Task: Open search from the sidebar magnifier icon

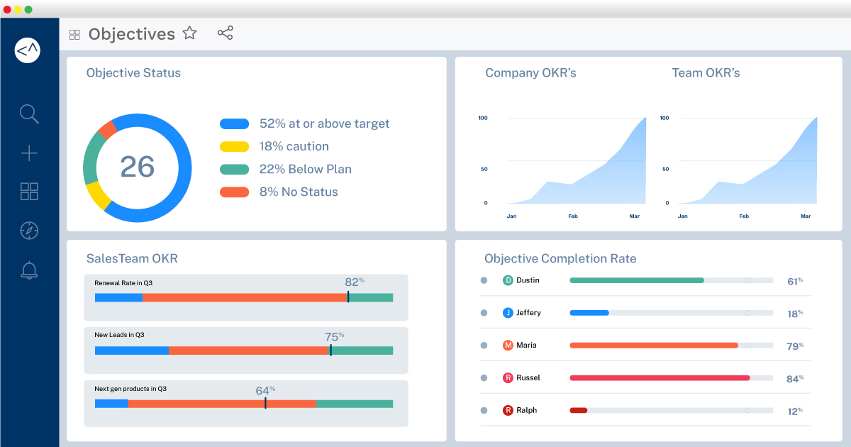Action: coord(29,114)
